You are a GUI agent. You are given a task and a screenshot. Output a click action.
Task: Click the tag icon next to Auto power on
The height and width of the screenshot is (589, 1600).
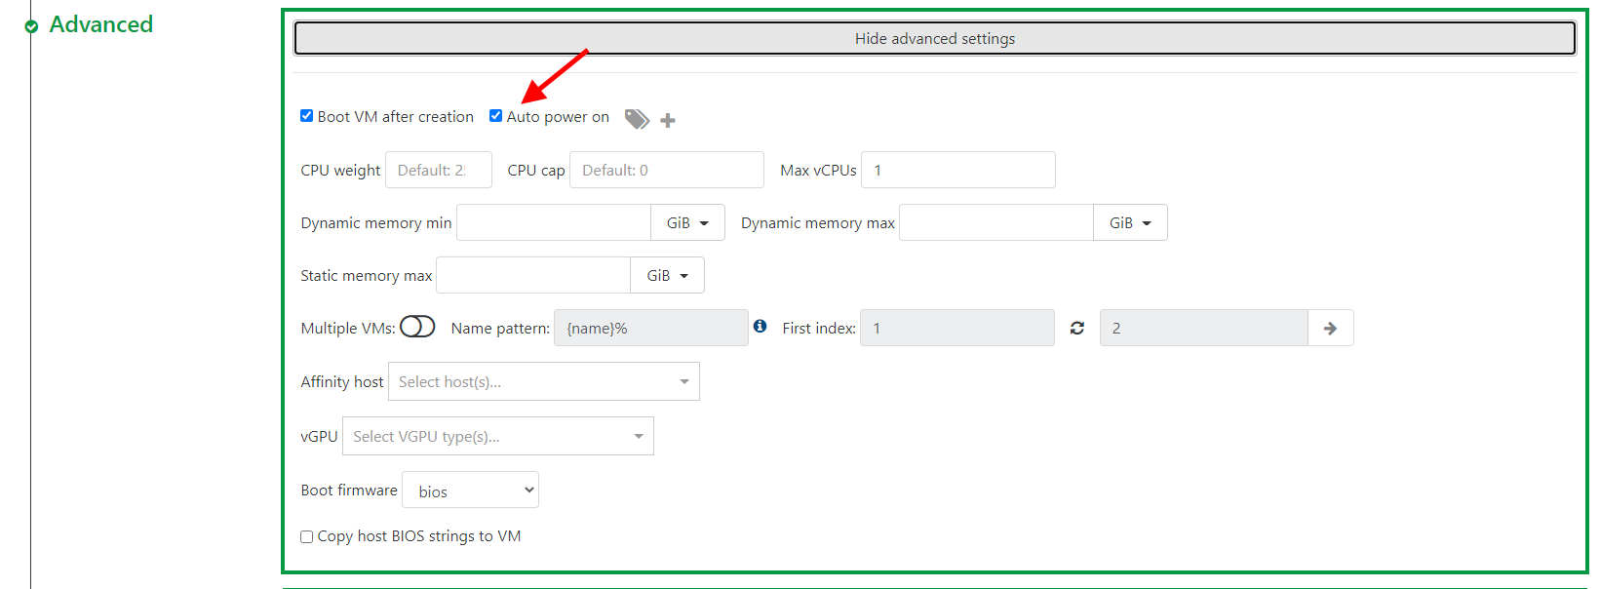point(637,119)
